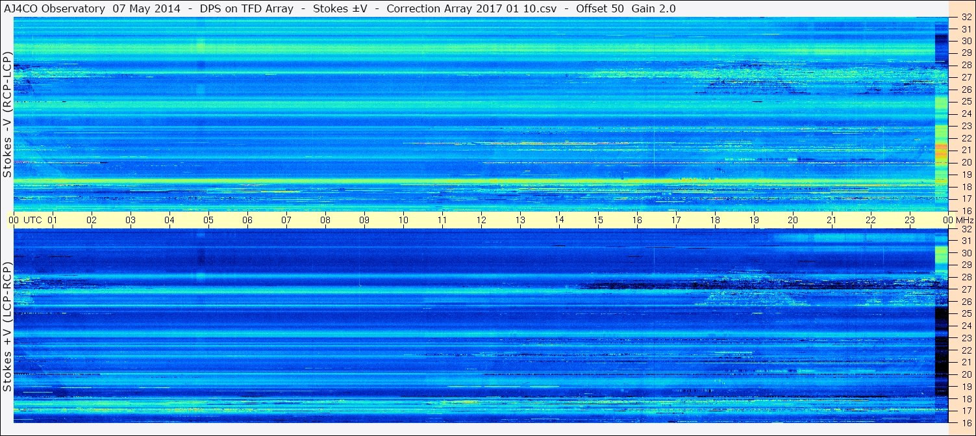This screenshot has height=436, width=976.
Task: Select the 28 MHz label of lower panel
Action: (966, 278)
